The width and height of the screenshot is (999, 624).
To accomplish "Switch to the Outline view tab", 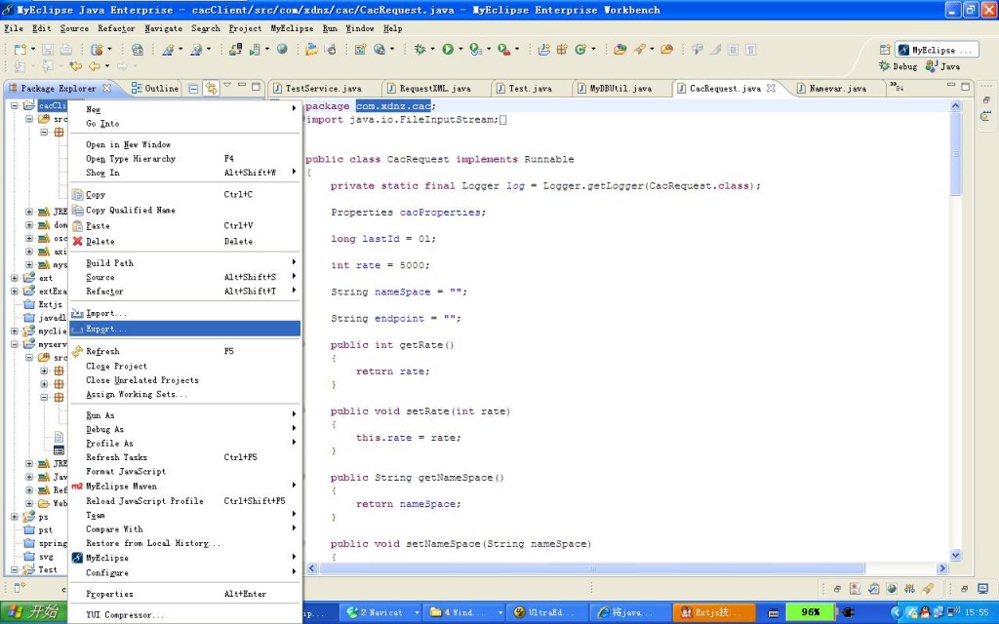I will click(161, 88).
